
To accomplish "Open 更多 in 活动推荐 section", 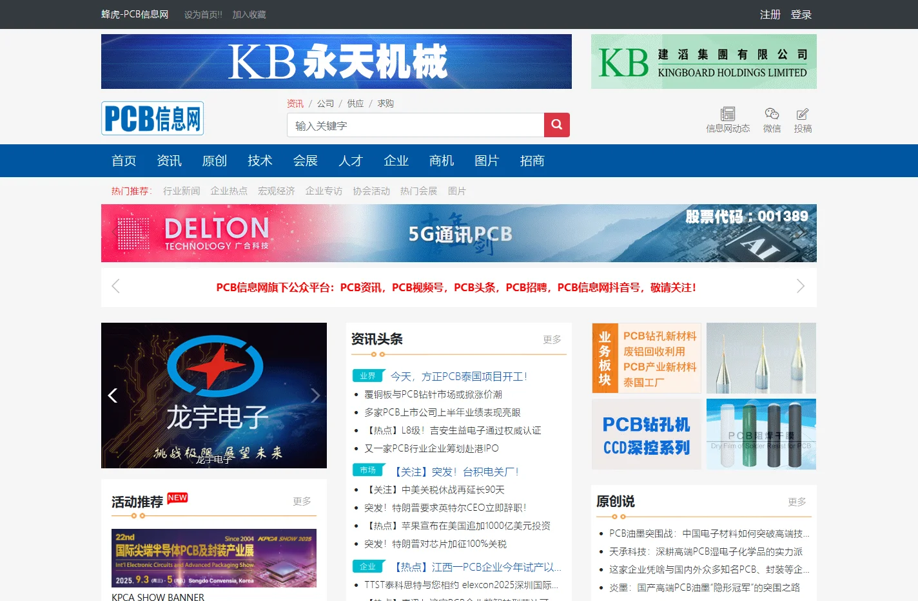I will click(x=302, y=501).
